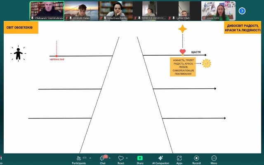
Task: Click the green Share screen button
Action: pos(140,159)
